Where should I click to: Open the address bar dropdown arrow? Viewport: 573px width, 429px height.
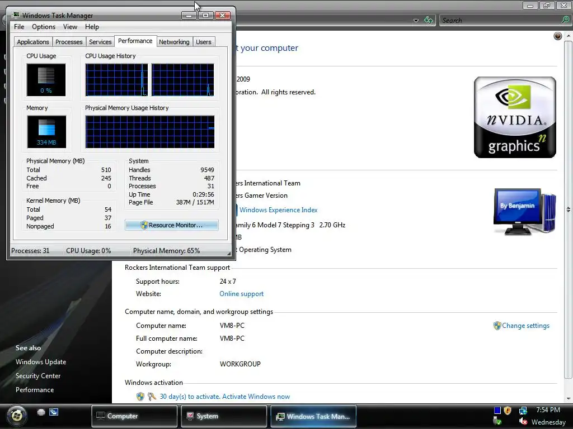[x=416, y=21]
